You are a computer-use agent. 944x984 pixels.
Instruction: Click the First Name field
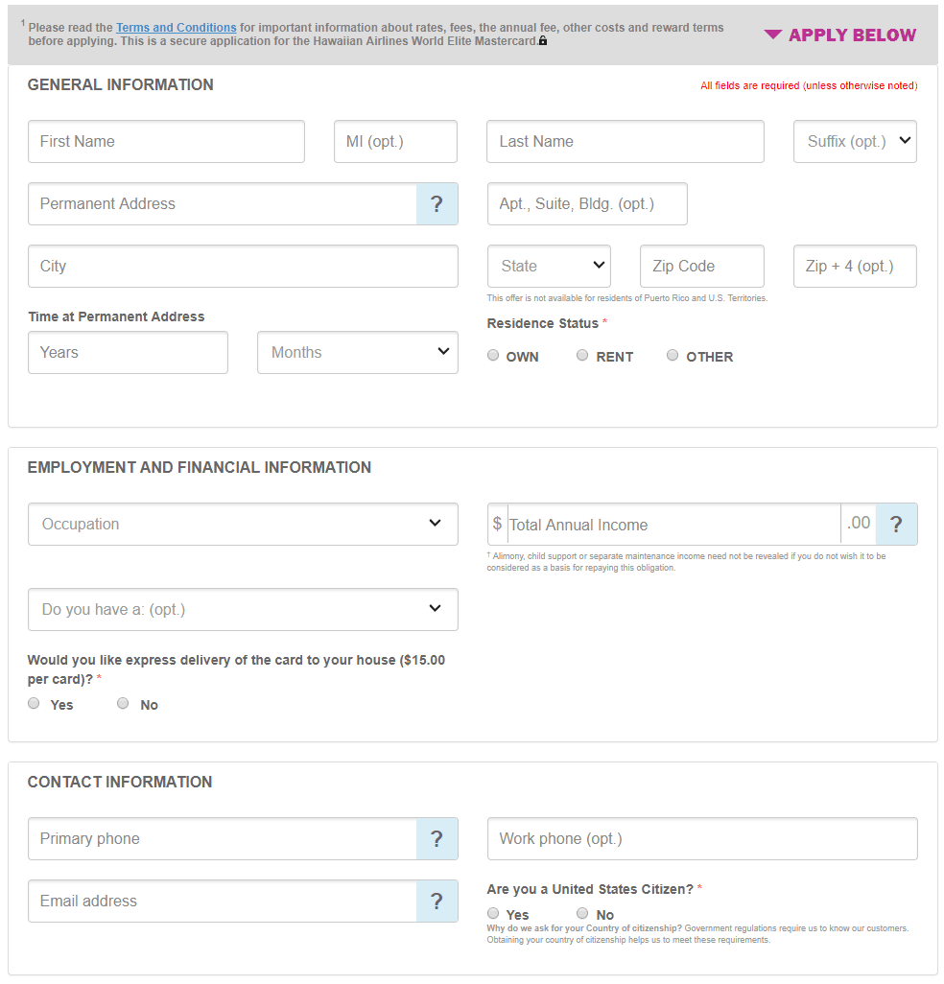coord(166,141)
